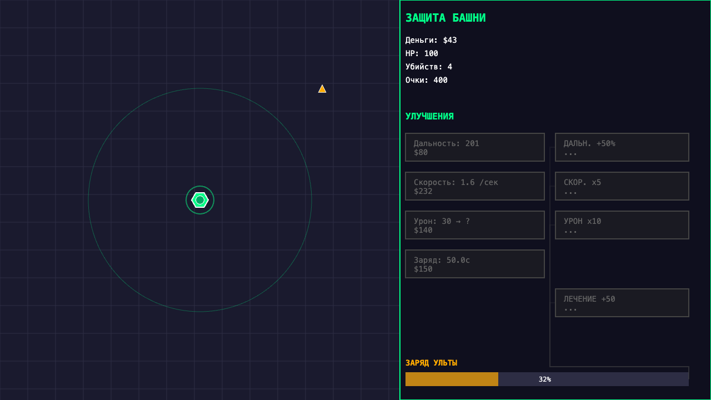Click the tower's circular range indicator
Screen dimensions: 711x400
[199, 89]
